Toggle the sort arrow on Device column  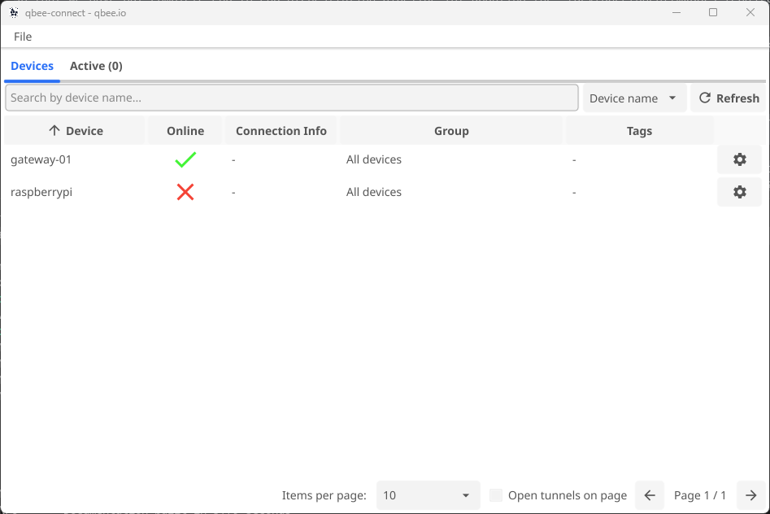pyautogui.click(x=55, y=130)
